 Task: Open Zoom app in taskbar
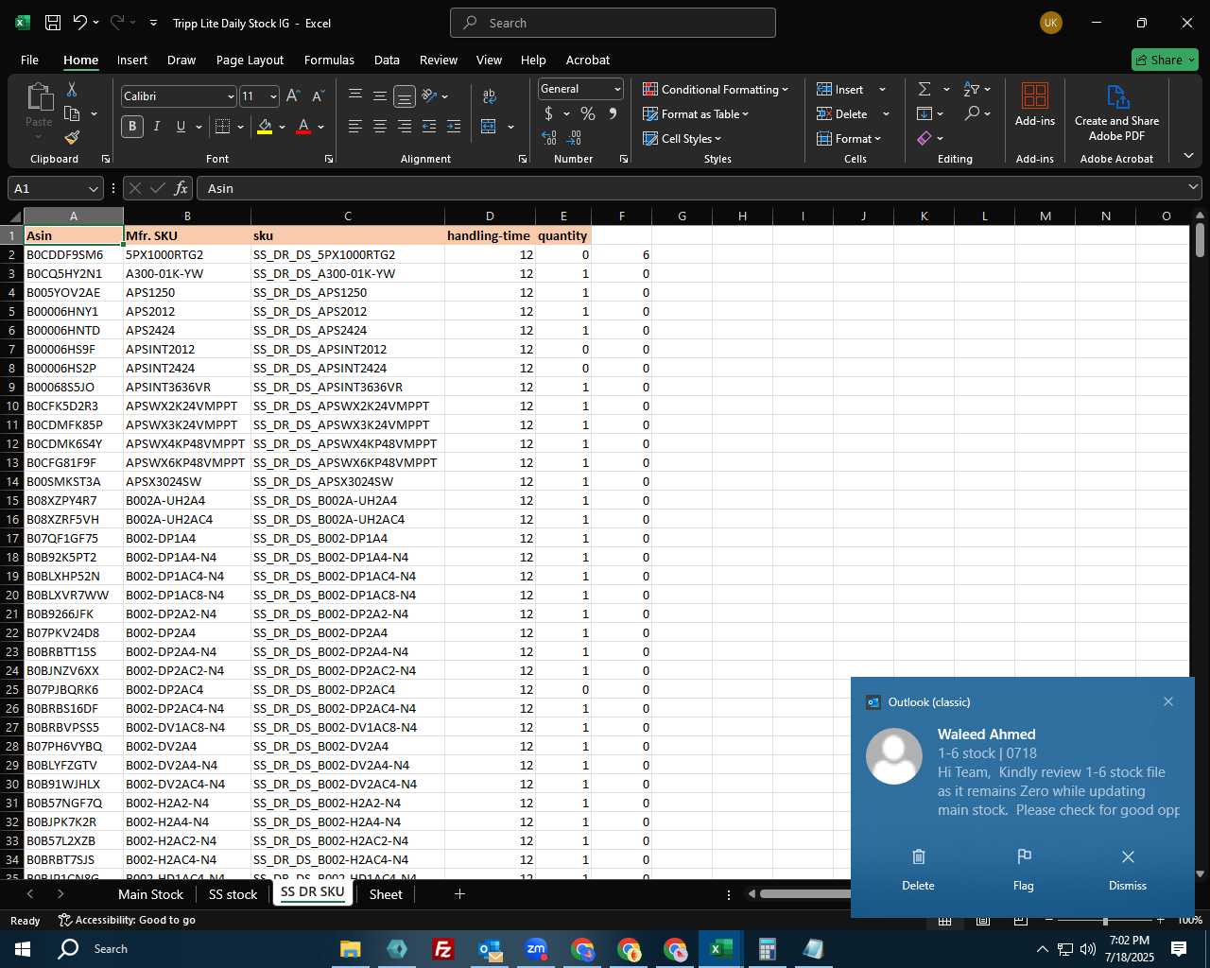point(536,949)
